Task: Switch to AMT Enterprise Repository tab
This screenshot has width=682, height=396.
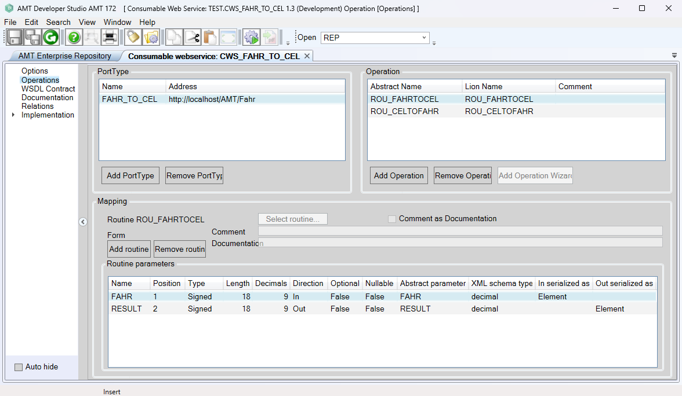Action: coord(64,56)
